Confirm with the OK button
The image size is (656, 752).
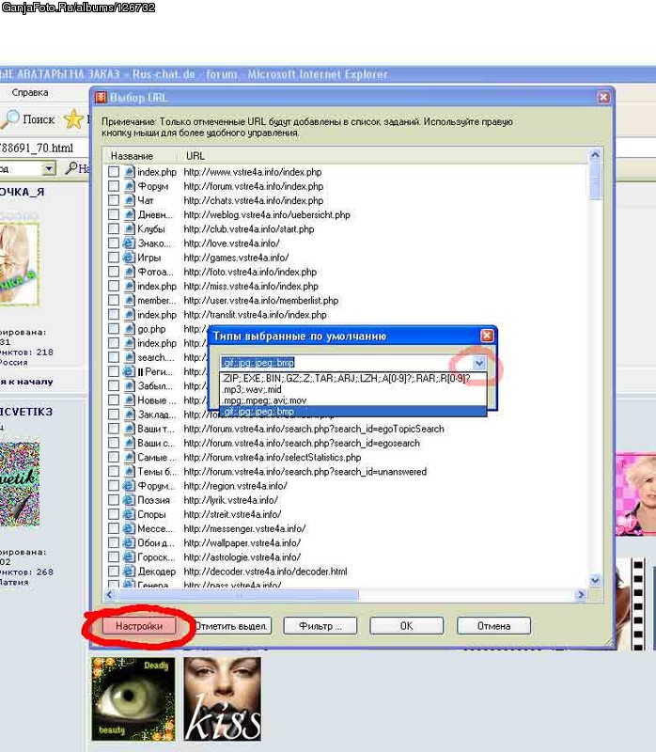point(407,626)
